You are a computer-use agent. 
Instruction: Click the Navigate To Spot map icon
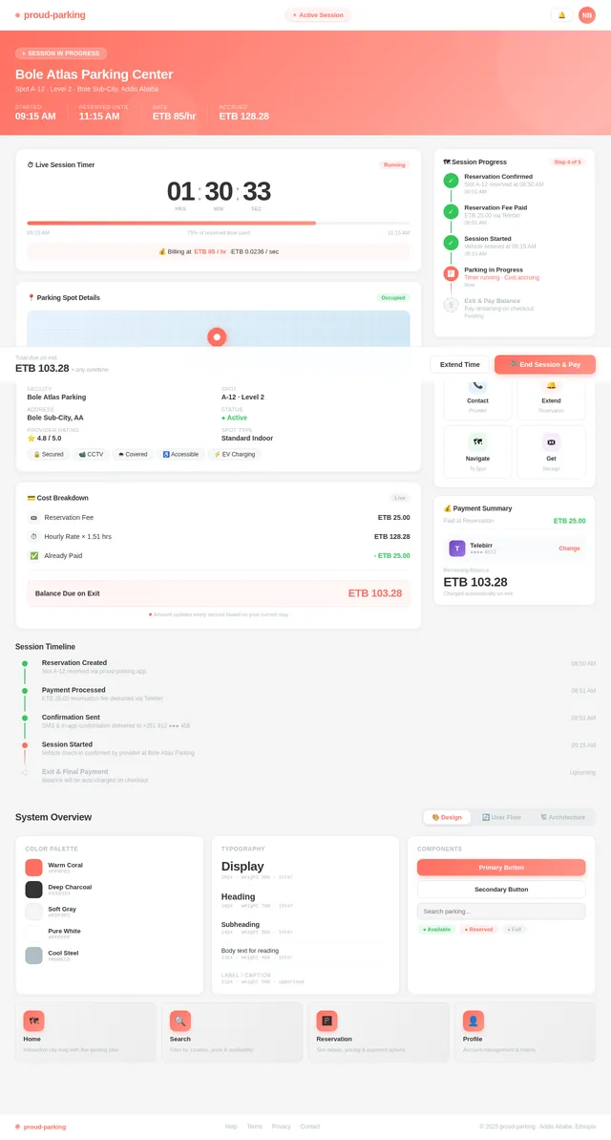pos(477,442)
